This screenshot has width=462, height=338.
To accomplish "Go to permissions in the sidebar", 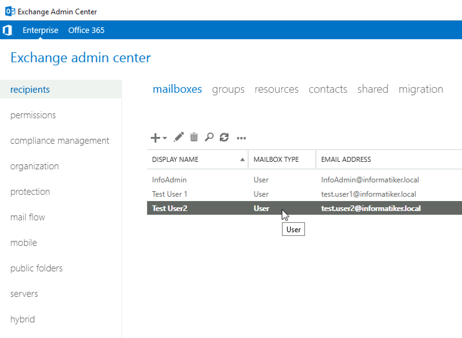I will pos(33,115).
